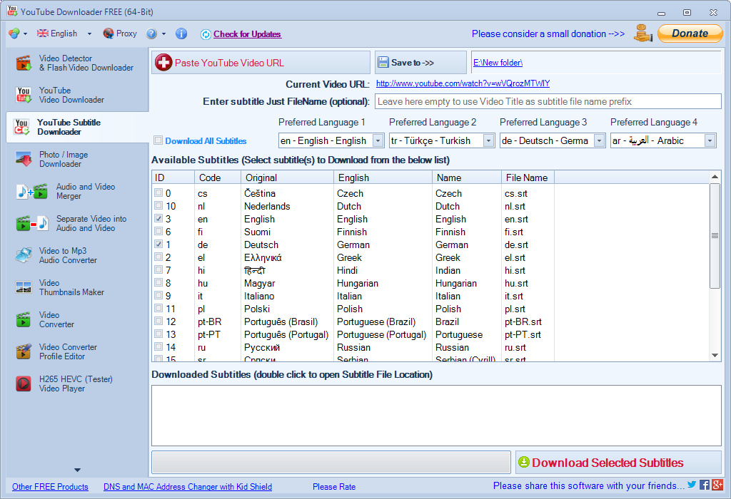
Task: Click the Video Converter clapperboard icon
Action: click(24, 320)
